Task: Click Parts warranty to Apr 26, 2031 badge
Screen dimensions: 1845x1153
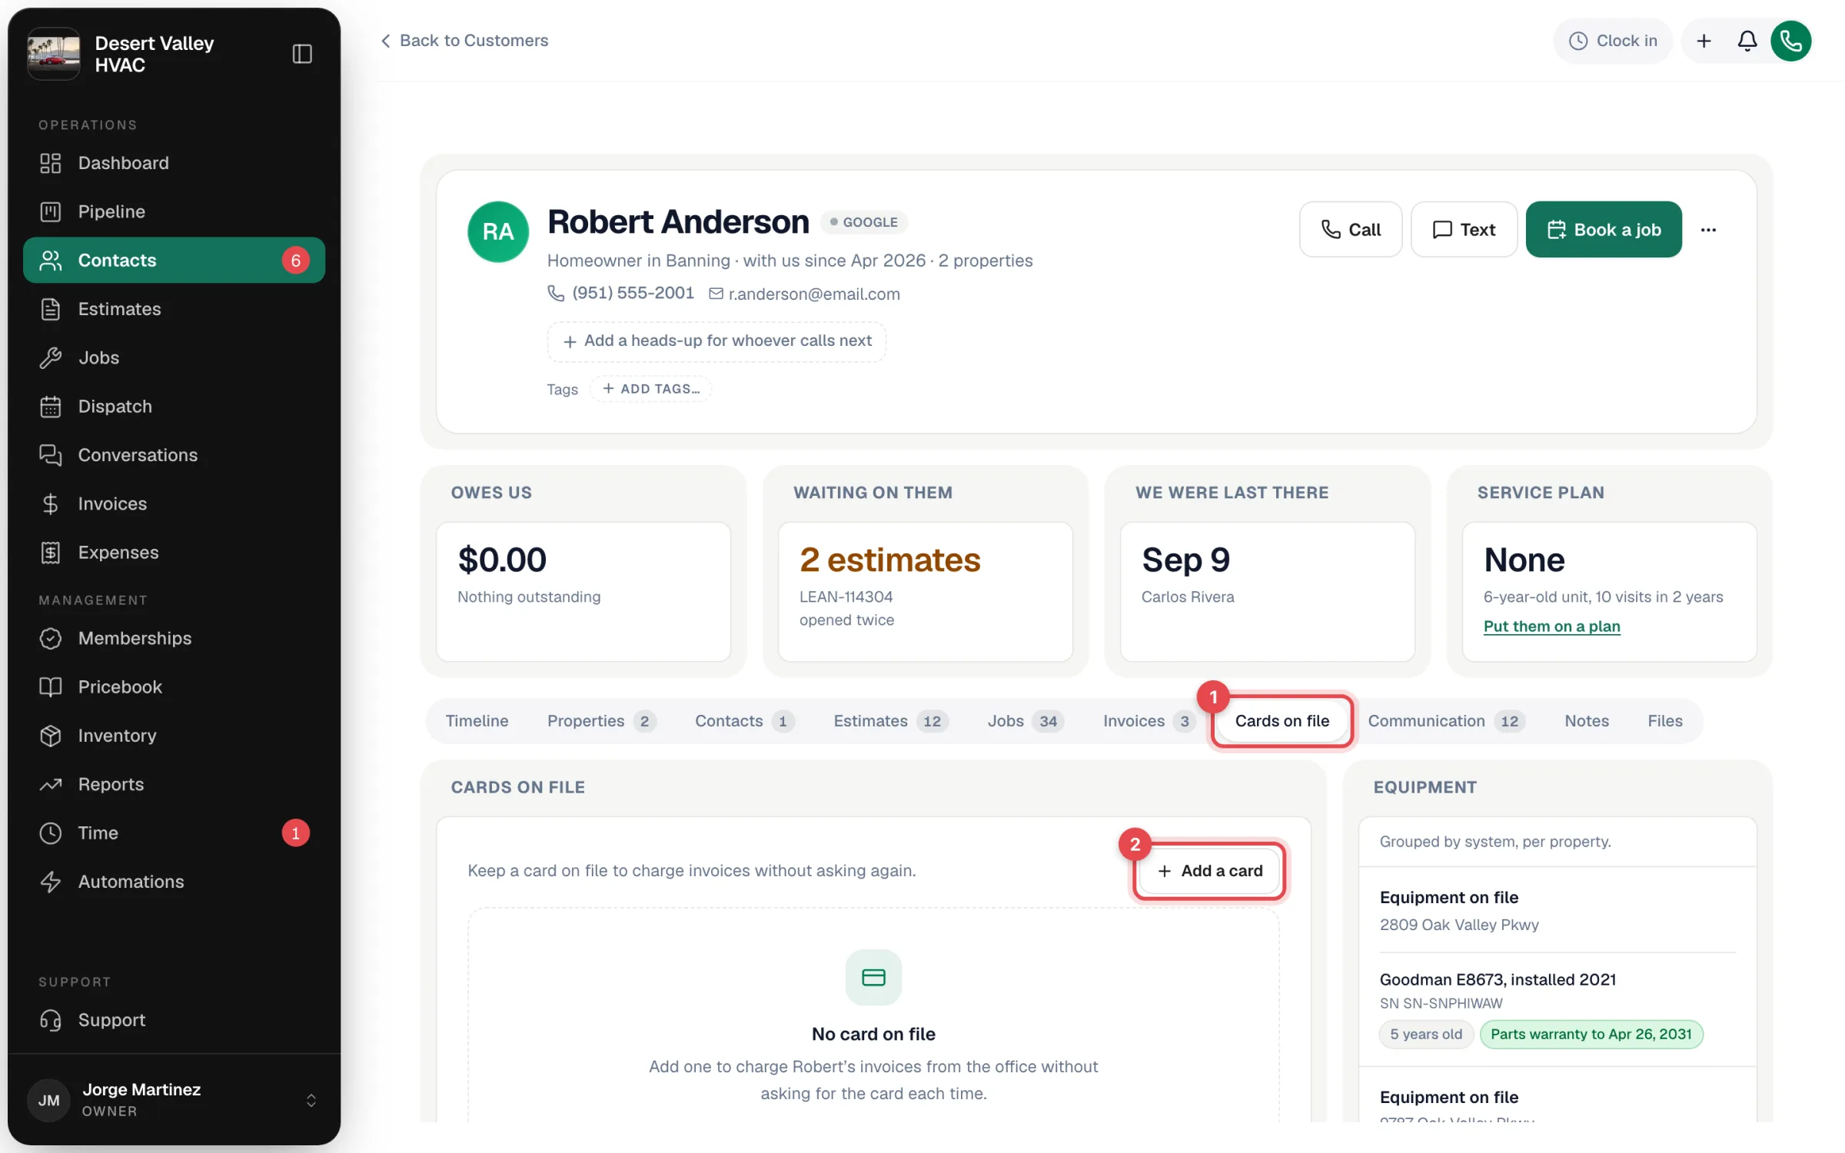Action: (1591, 1034)
